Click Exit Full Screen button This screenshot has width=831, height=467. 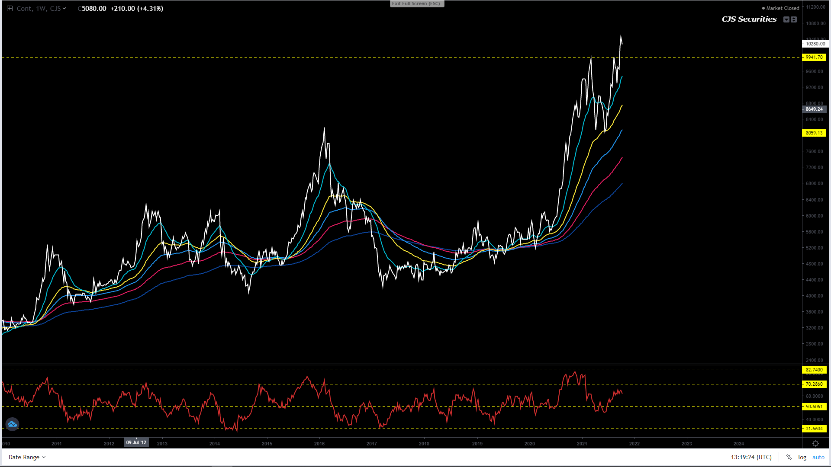click(416, 3)
